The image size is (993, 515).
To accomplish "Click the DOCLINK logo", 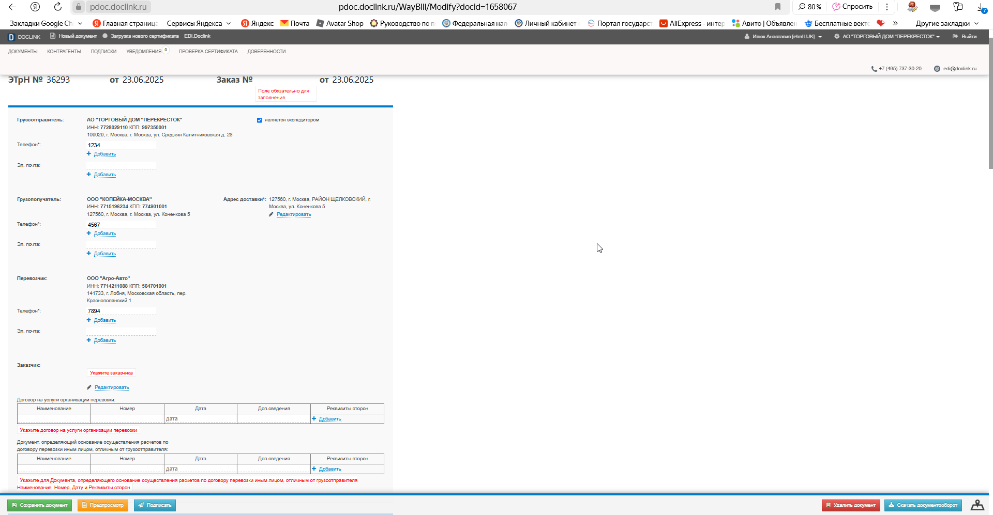I will 24,37.
